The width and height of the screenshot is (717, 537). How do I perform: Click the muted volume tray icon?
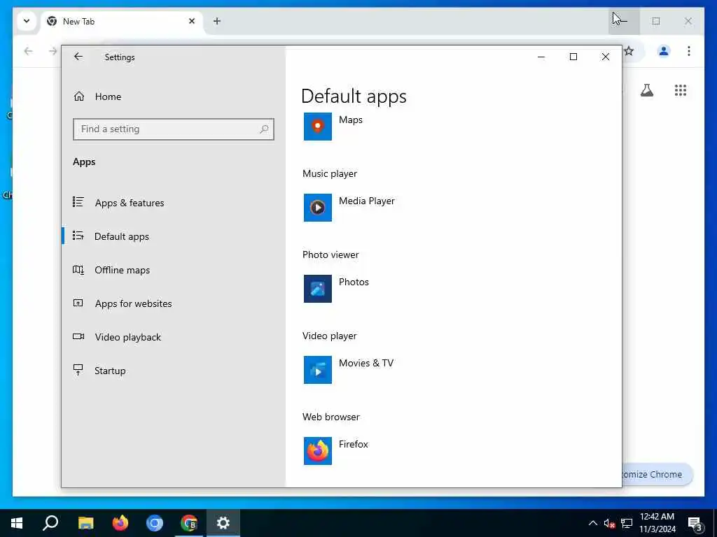[x=610, y=523]
